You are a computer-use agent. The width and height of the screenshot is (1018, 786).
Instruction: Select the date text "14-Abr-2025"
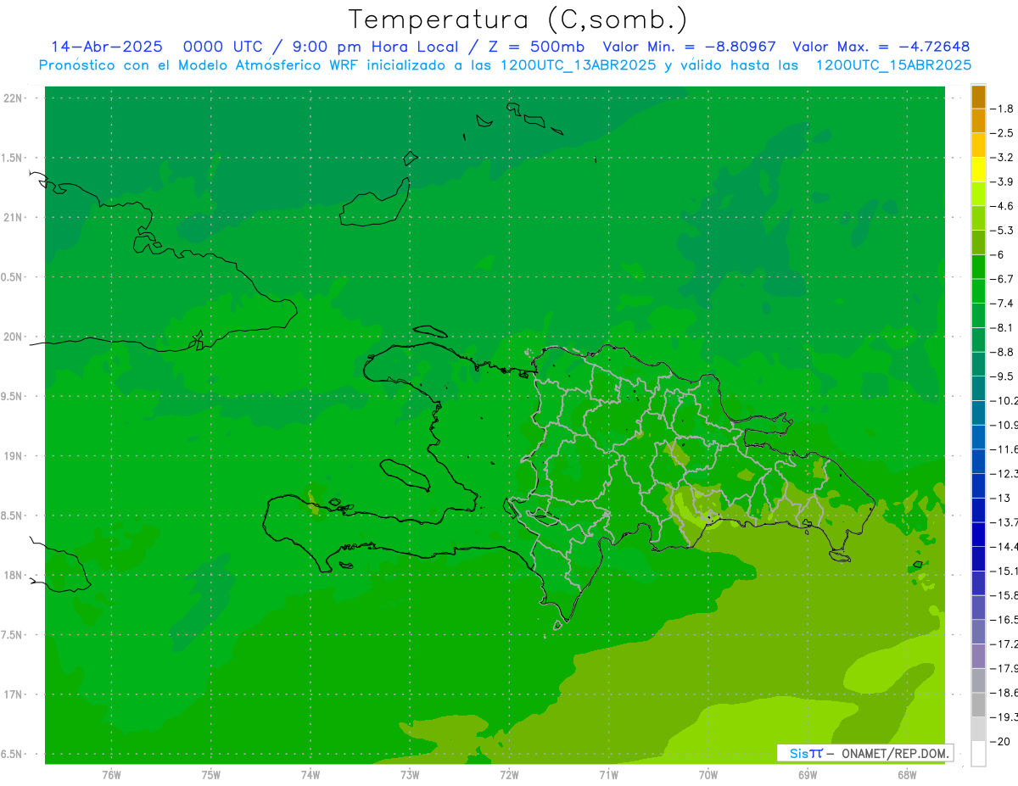tap(106, 47)
